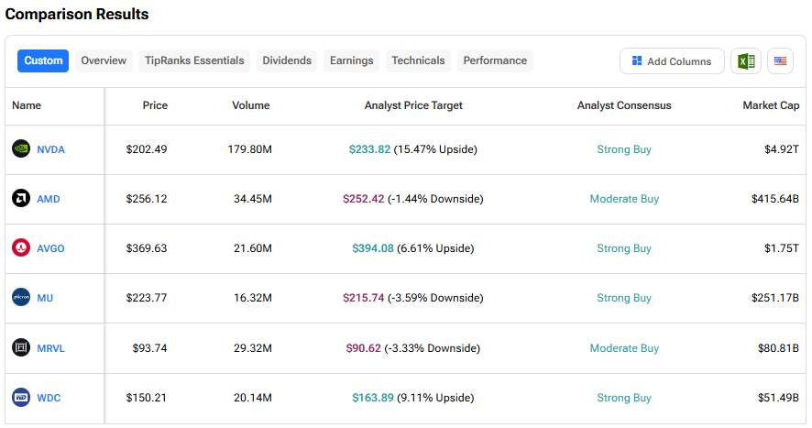Viewport: 812px width, 428px height.
Task: Click the AVGO Broadcom logo icon
Action: 21,248
